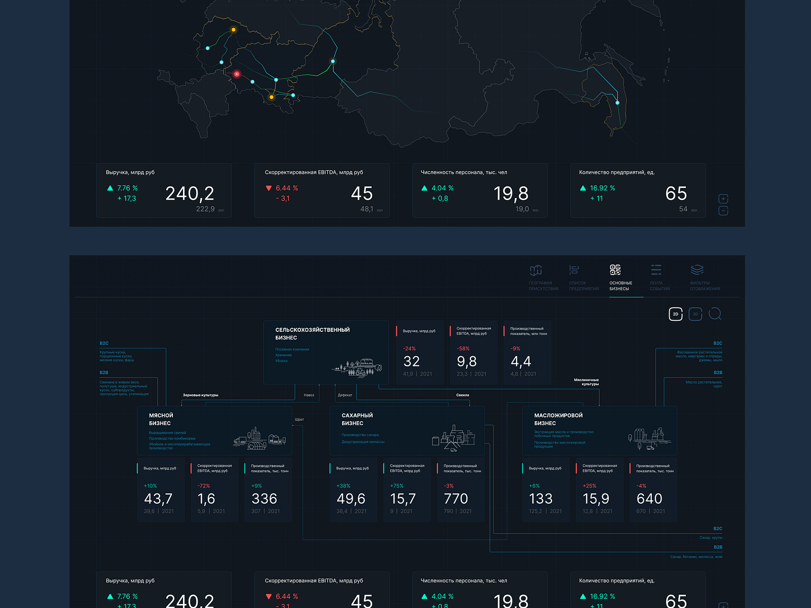Select the red alert node on the map

point(237,74)
